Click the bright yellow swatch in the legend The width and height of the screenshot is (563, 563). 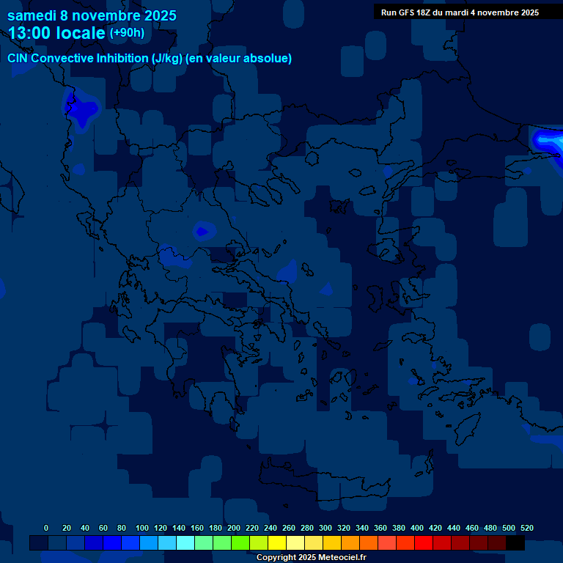click(277, 543)
